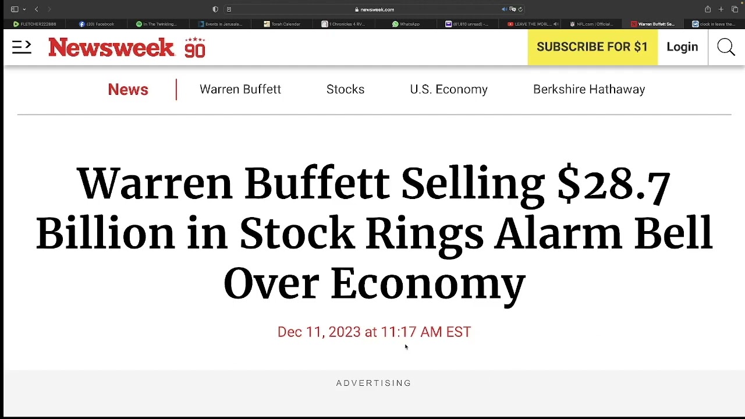Click the search magnifier icon

726,47
